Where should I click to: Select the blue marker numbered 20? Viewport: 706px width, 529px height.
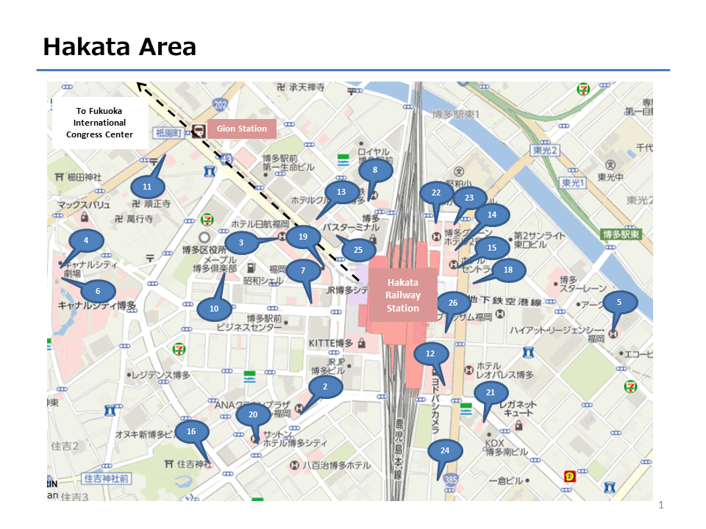point(253,414)
